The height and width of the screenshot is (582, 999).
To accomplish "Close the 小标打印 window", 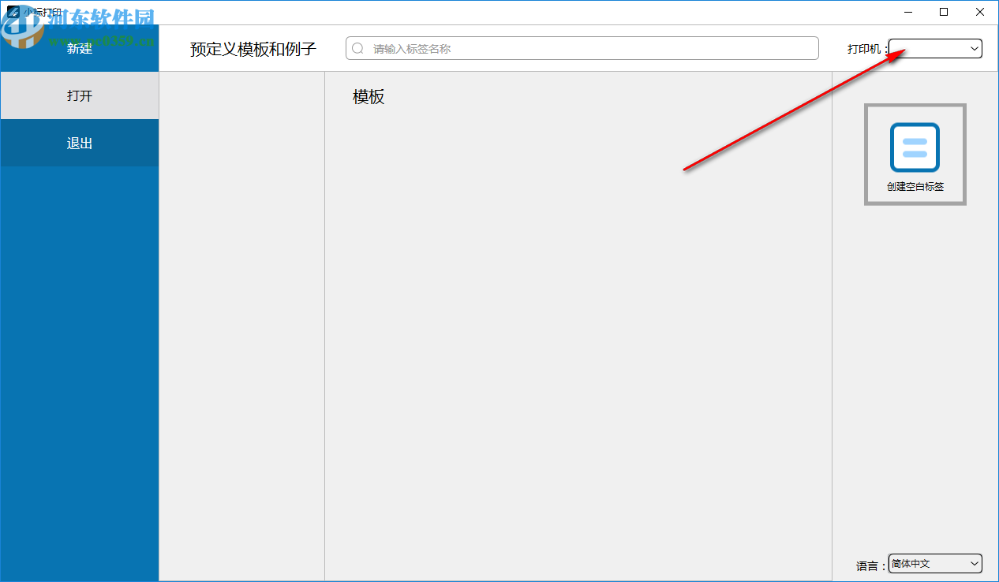I will click(980, 12).
